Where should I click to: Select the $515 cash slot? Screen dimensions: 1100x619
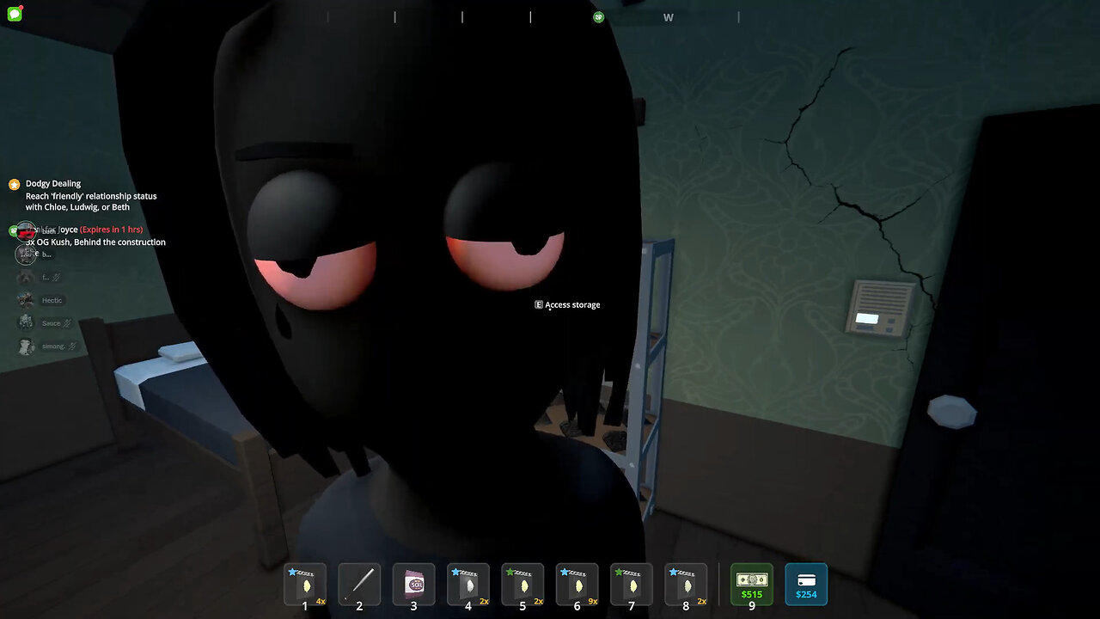click(x=752, y=585)
